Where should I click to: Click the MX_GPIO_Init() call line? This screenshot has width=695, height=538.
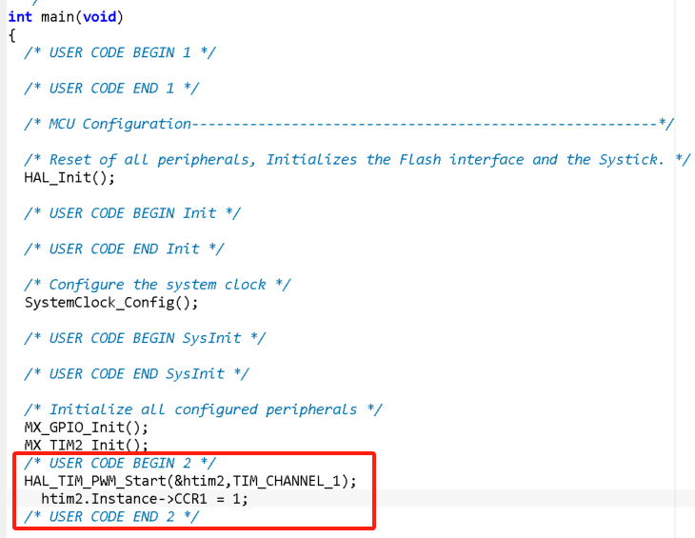click(x=87, y=428)
